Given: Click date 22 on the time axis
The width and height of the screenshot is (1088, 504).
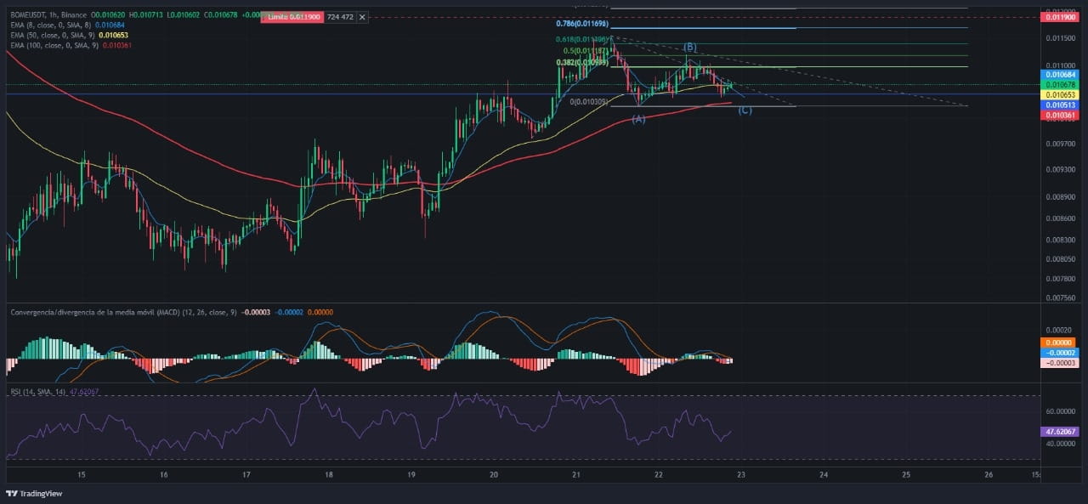Looking at the screenshot, I should (658, 475).
